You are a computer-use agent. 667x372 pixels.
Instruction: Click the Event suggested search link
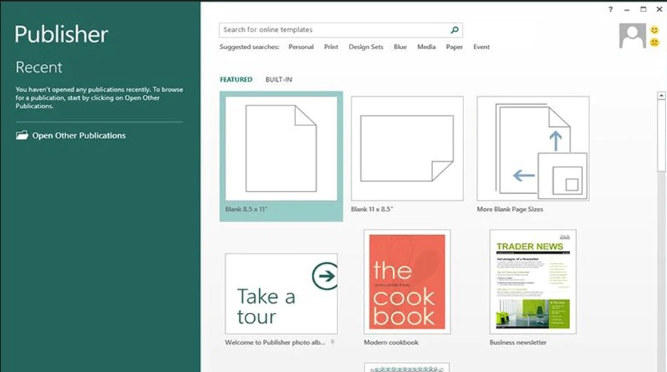point(481,47)
